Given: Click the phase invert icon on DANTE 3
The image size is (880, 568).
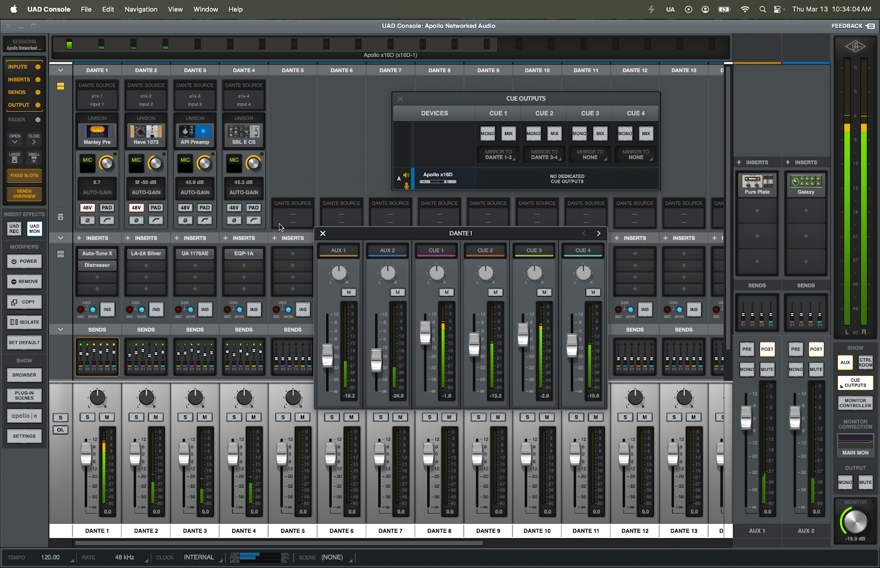Looking at the screenshot, I should coord(185,220).
